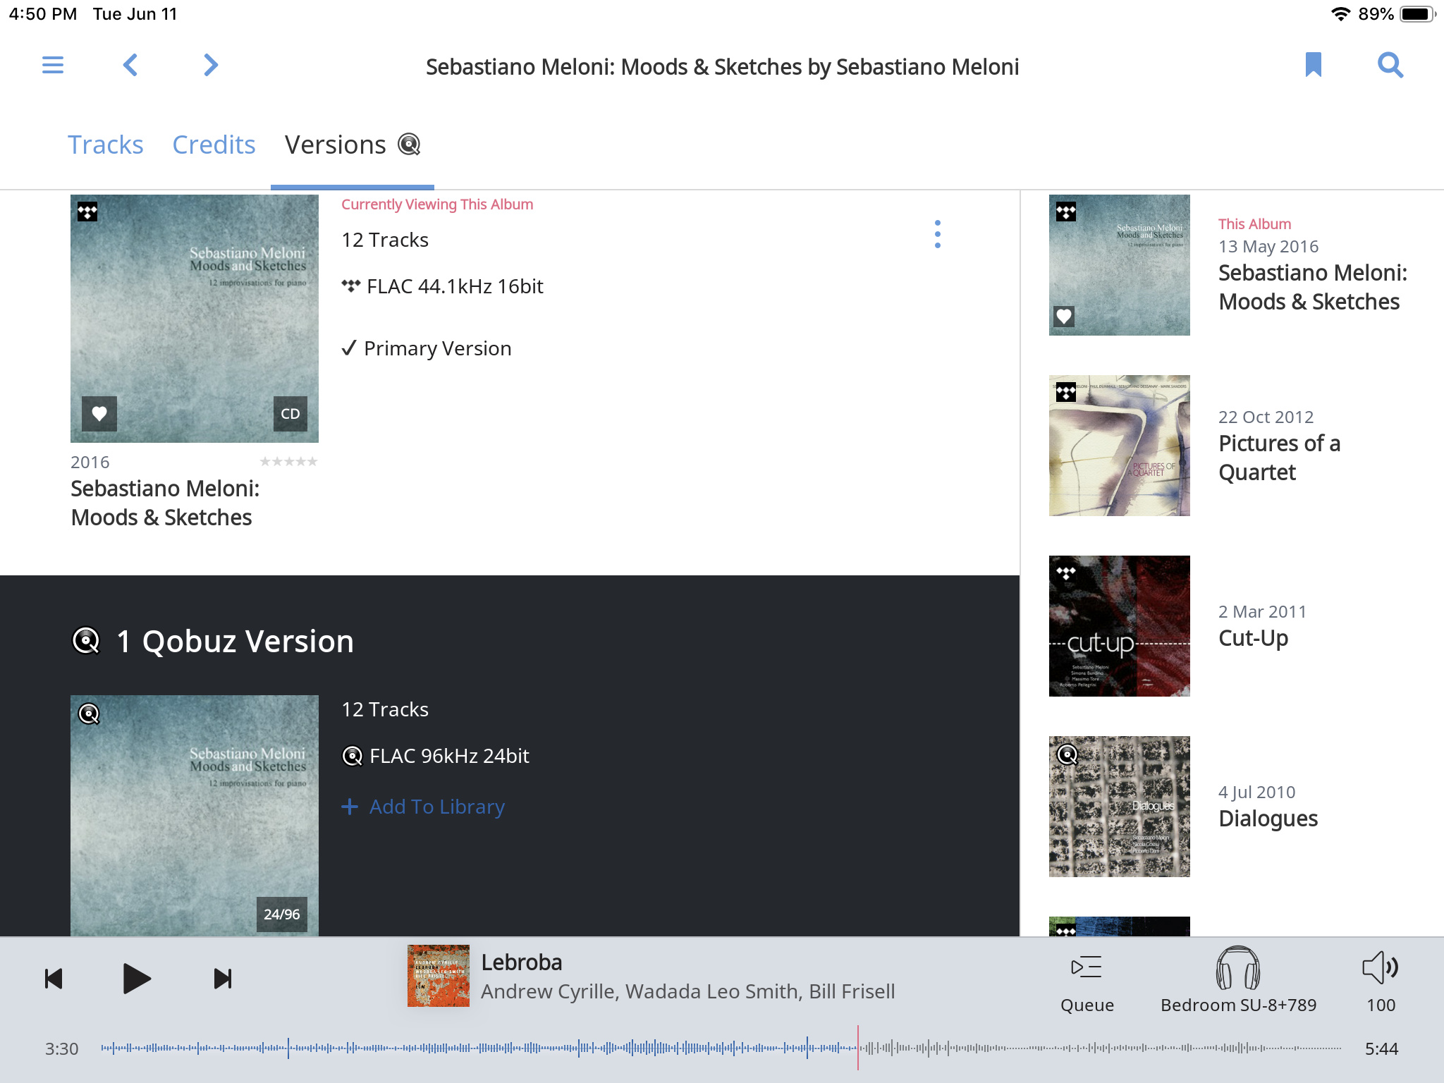Click the Qobuz logo beside '1 Qobuz Version'
Image resolution: width=1444 pixels, height=1083 pixels.
click(x=87, y=641)
